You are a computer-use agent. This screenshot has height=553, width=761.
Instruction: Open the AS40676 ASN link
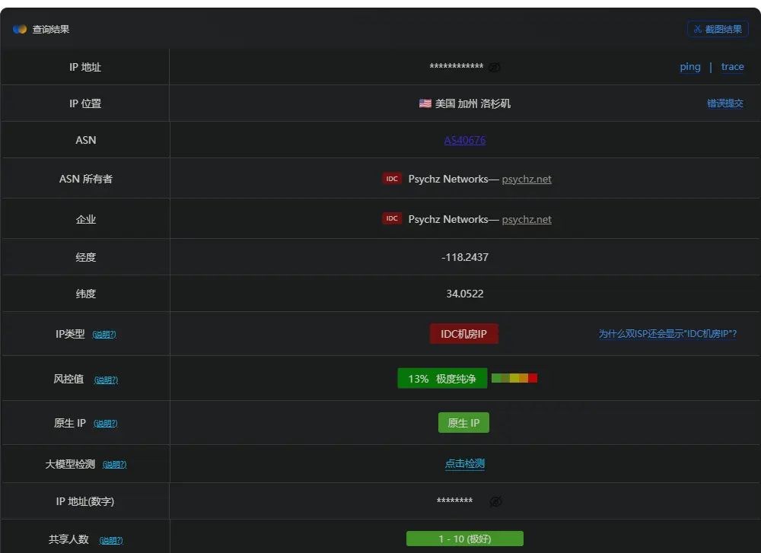click(x=465, y=140)
